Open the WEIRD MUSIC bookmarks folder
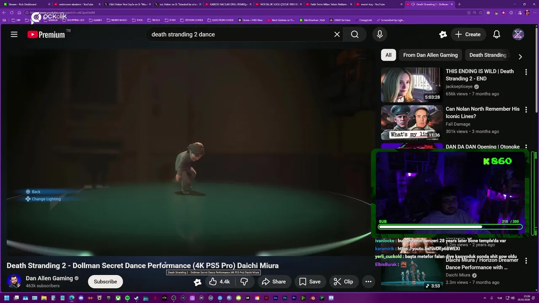This screenshot has width=539, height=303. 117,20
